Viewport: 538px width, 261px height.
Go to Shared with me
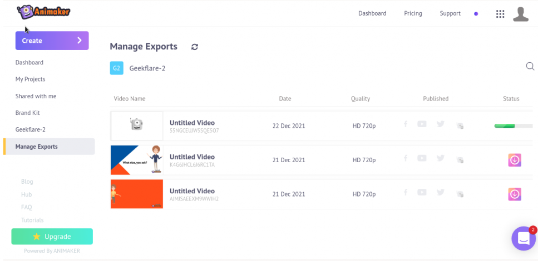click(x=36, y=96)
